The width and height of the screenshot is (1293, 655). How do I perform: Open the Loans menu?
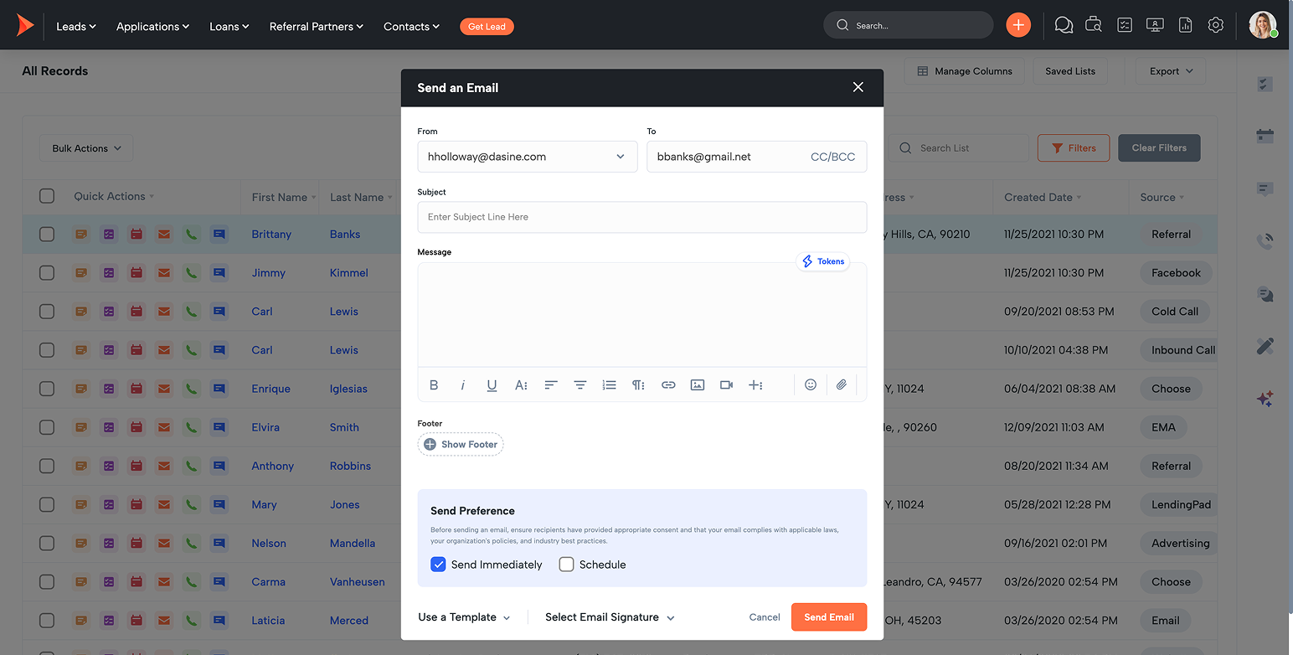[229, 26]
